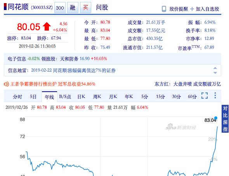The height and width of the screenshot is (176, 229).
Task: Click the fullscreen chart icon
Action: point(205,96)
